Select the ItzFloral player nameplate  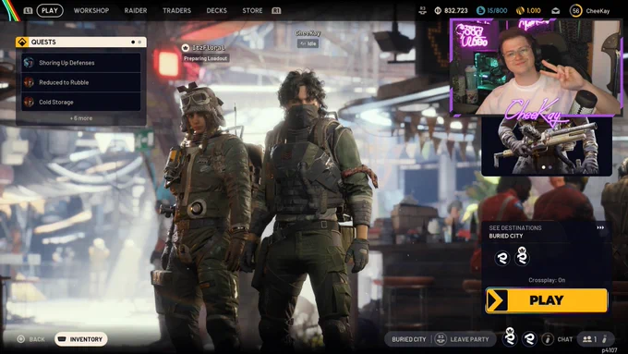coord(209,48)
